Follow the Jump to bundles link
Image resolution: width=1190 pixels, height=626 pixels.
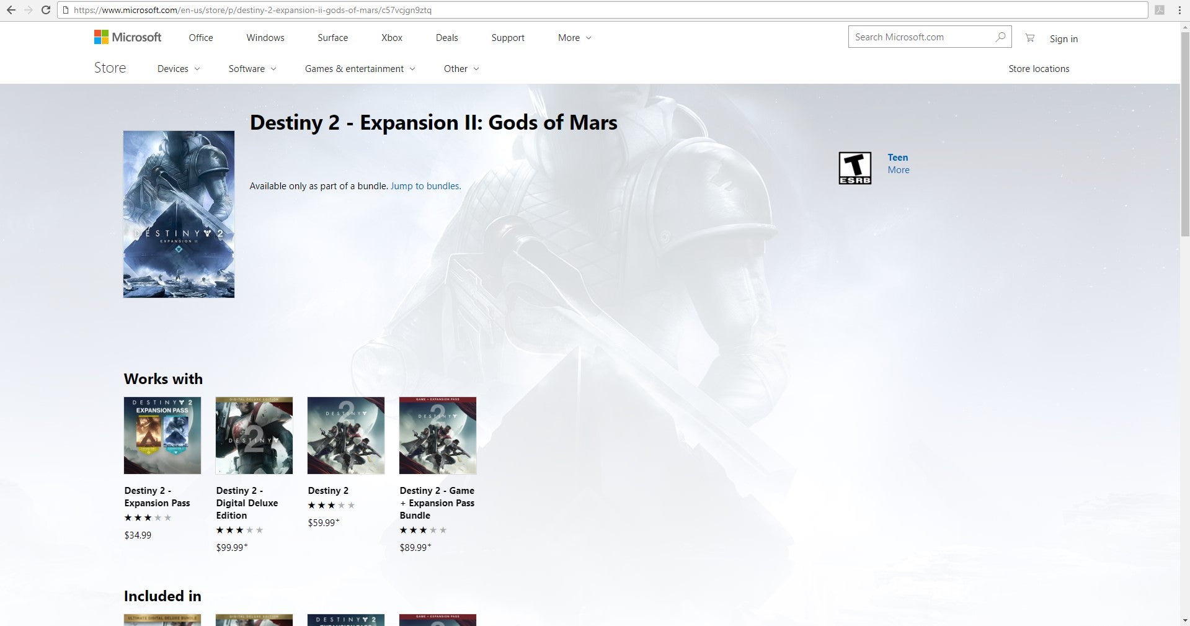pyautogui.click(x=425, y=186)
